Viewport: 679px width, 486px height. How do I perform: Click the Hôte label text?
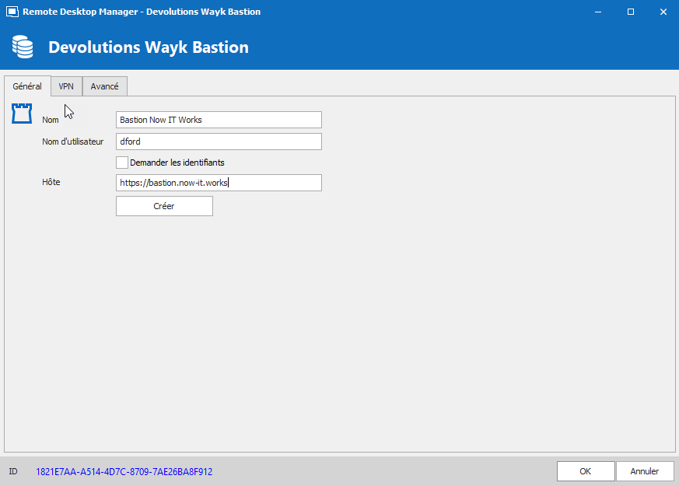pos(51,182)
